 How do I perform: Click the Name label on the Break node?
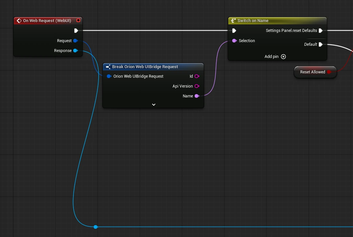pyautogui.click(x=188, y=96)
